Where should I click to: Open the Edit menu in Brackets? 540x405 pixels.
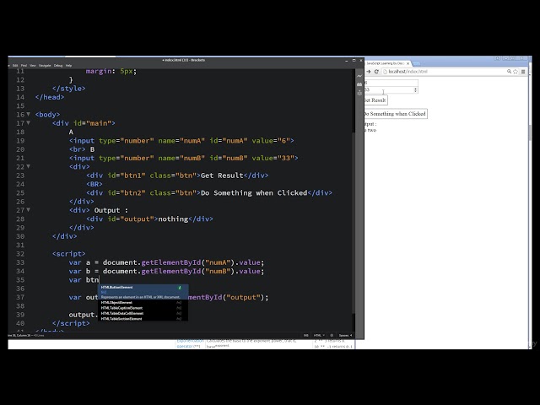15,66
